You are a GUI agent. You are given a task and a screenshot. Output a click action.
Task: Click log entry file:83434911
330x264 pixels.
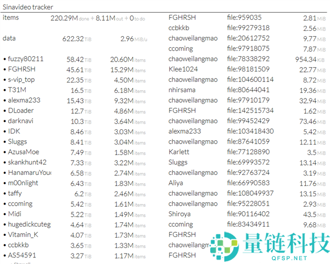249,224
